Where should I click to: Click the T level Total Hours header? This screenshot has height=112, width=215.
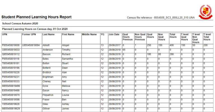click(207, 37)
